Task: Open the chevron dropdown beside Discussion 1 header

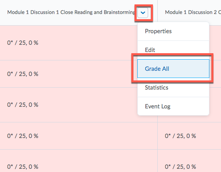Action: (143, 13)
